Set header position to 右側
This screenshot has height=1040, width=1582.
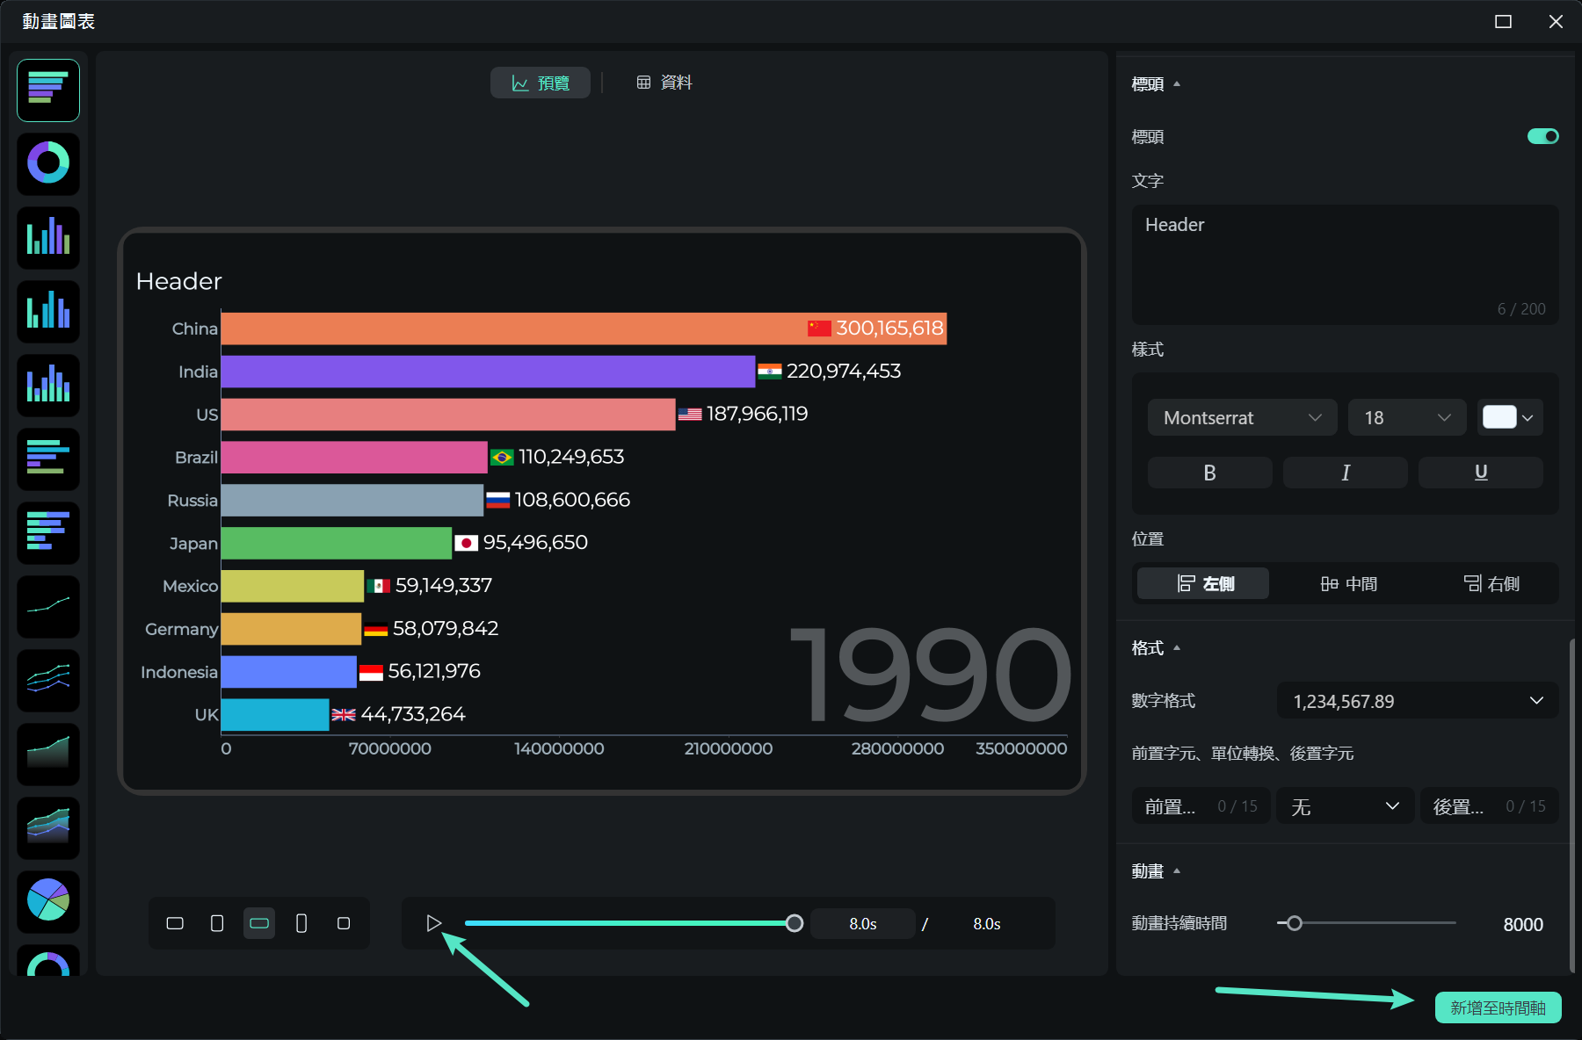pos(1491,583)
